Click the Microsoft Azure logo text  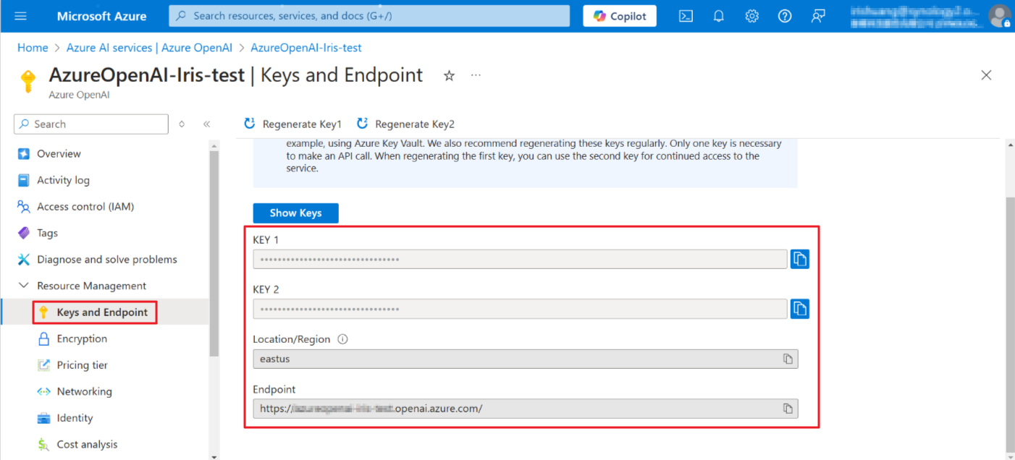point(101,16)
